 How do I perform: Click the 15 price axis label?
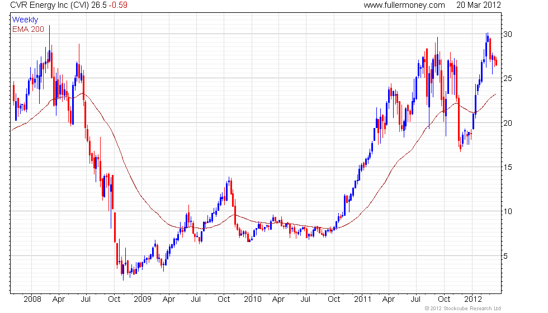point(508,167)
